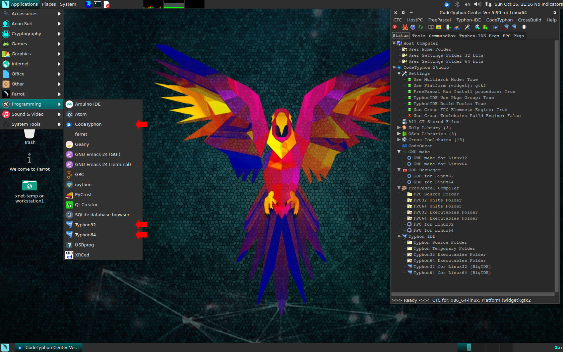Click the network up-down arrows tray icon
The width and height of the screenshot is (563, 352).
click(x=488, y=4)
